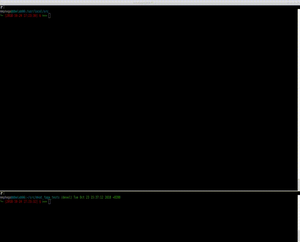Open the top pane's terminal grouping icon

coord(2,7)
